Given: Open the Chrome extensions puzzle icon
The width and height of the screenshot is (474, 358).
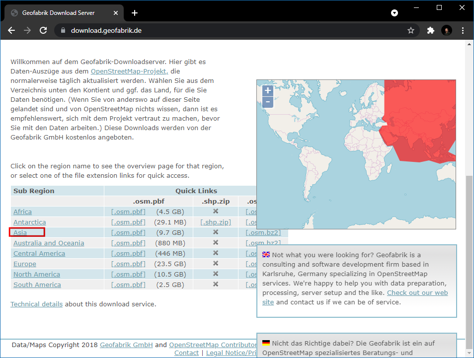Looking at the screenshot, I should 431,30.
